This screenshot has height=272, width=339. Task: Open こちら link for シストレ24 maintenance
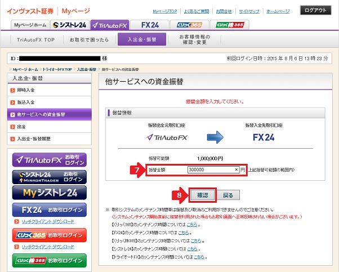pyautogui.click(x=192, y=249)
